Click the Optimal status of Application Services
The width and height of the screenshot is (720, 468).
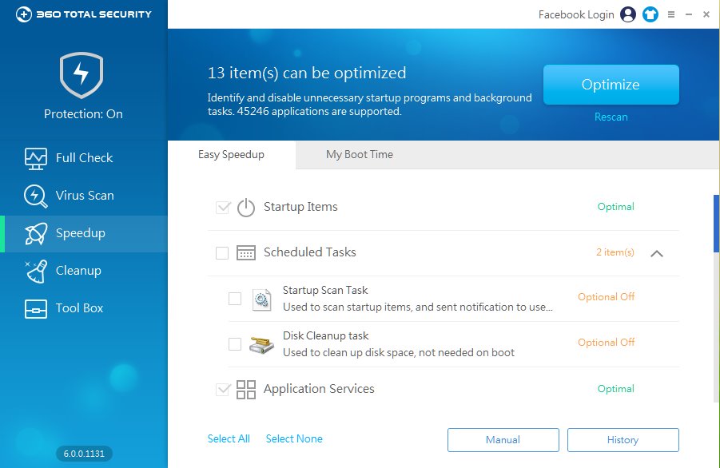pos(616,389)
